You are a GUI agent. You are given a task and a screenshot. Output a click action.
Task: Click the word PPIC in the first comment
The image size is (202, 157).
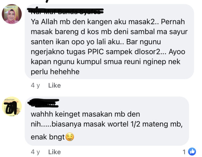[x=96, y=52]
